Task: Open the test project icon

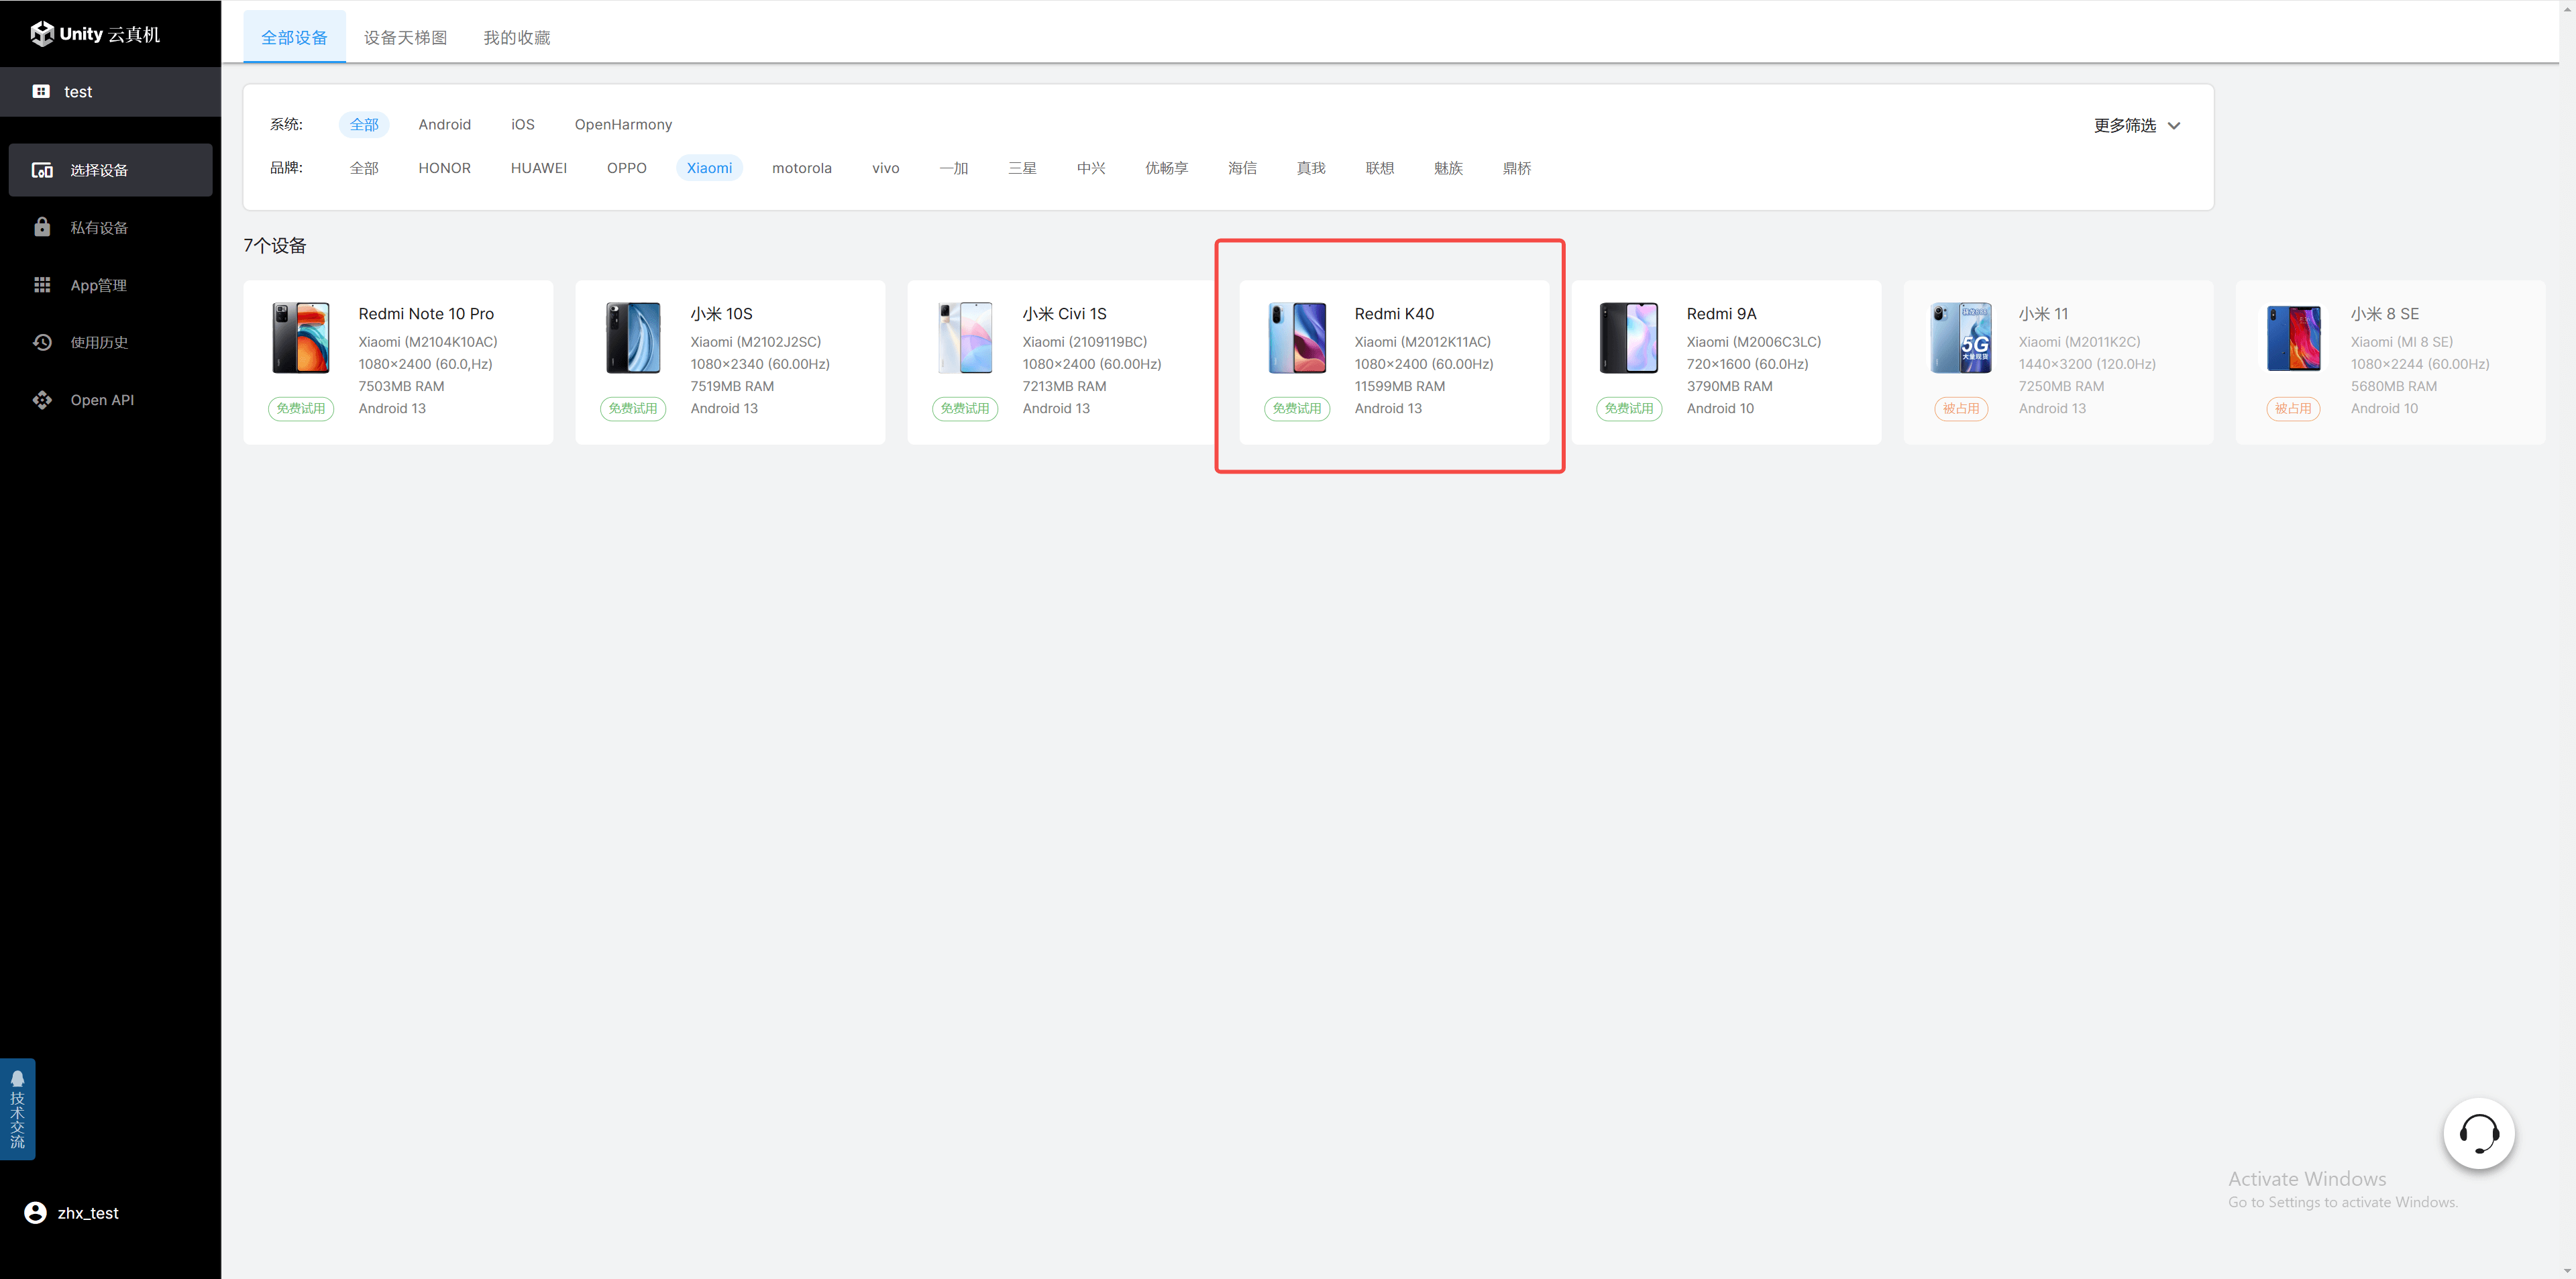Action: click(41, 91)
